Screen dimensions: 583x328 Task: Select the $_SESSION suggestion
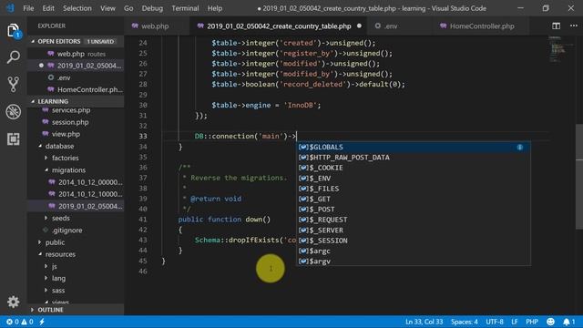[413, 241]
